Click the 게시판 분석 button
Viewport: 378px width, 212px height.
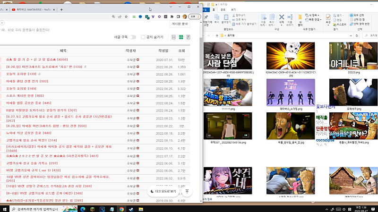pos(180,24)
